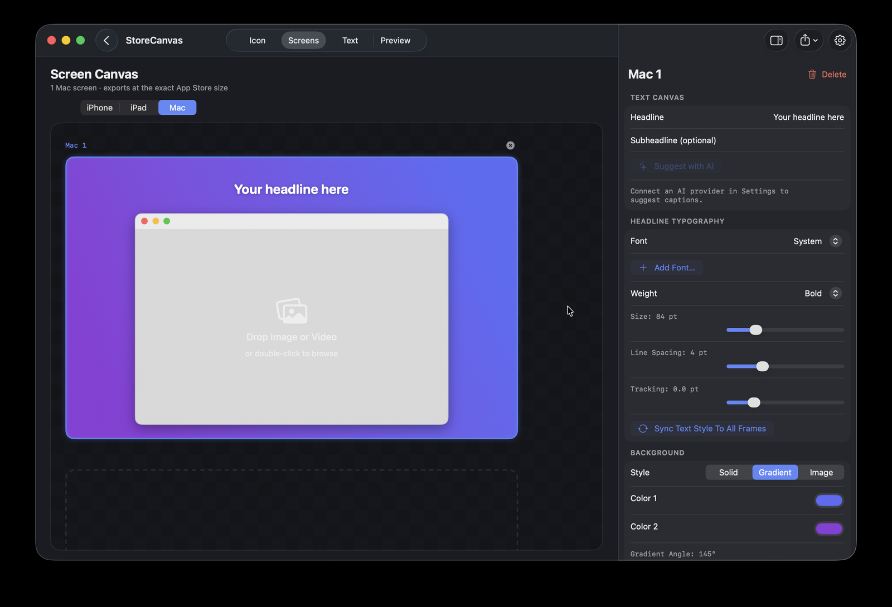This screenshot has height=607, width=892.
Task: Click the Screen Canvas heading
Action: [94, 74]
